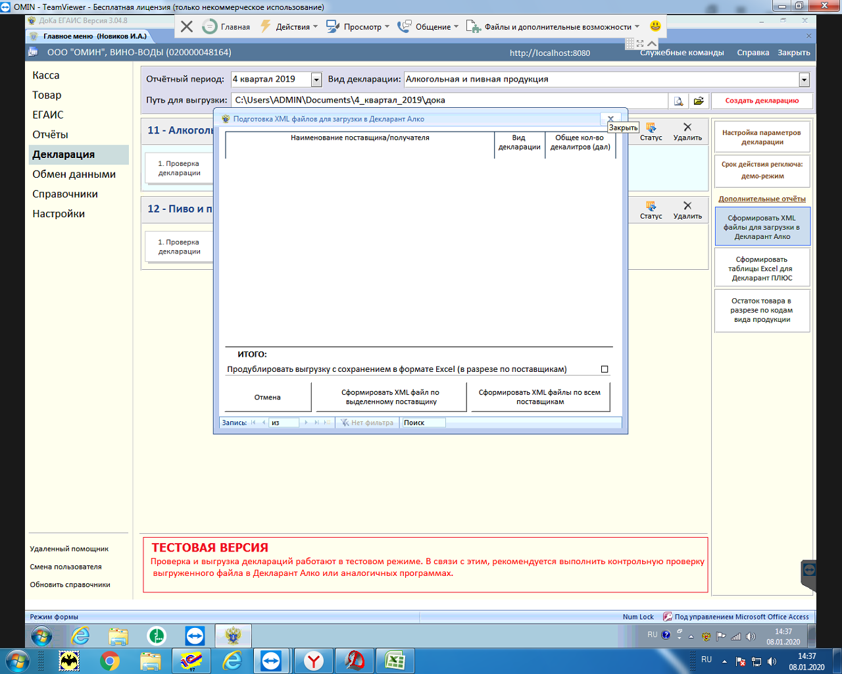Open the TeamViewer smiley feedback icon
842x674 pixels.
655,26
